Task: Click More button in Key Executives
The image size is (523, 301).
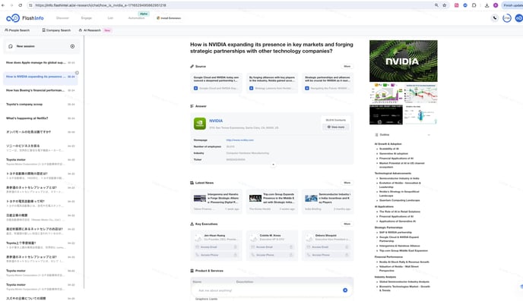Action: point(347,224)
